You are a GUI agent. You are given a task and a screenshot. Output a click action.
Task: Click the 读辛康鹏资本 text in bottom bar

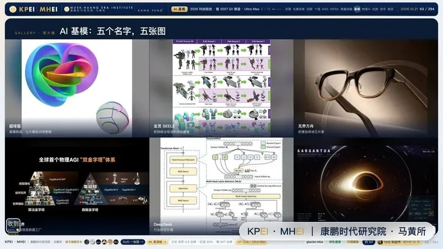[x=74, y=242]
